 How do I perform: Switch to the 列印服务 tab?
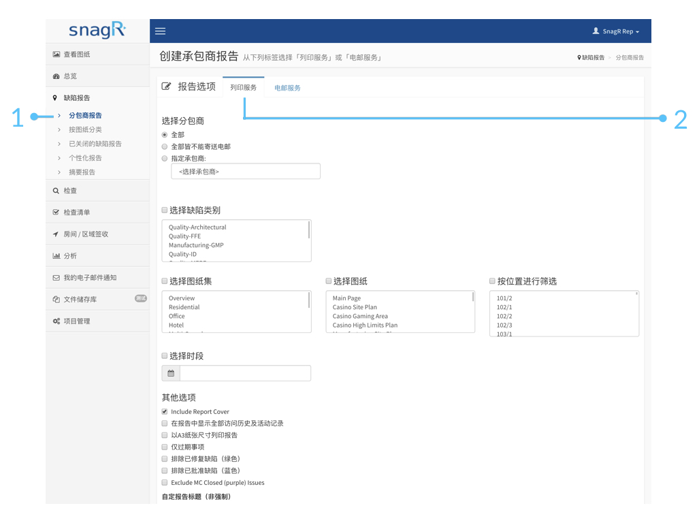click(243, 87)
